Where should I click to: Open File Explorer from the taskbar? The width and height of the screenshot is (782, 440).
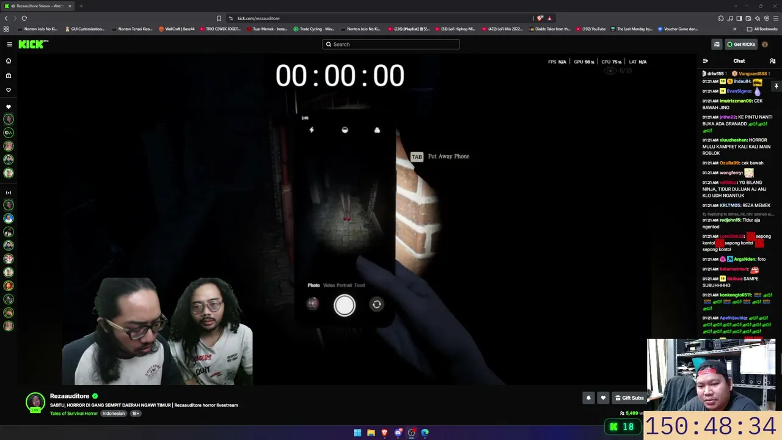pos(371,433)
